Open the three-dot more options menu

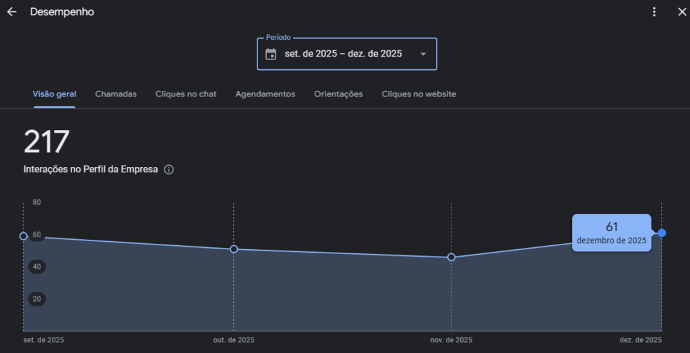click(654, 12)
